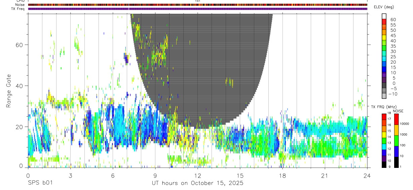Screen dimensions: 413x190
Task: Click the "Noise" row label beside the strip
Action: pyautogui.click(x=20, y=5)
